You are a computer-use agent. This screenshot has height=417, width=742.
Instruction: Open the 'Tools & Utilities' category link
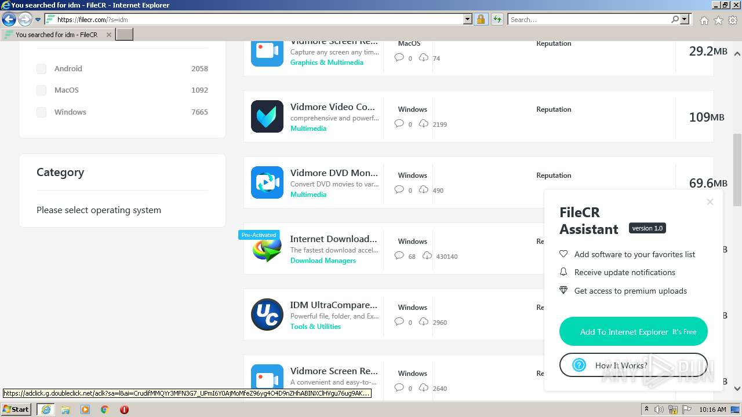point(315,327)
